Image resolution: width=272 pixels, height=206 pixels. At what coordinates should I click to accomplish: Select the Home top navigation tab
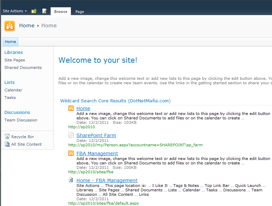[x=10, y=42]
